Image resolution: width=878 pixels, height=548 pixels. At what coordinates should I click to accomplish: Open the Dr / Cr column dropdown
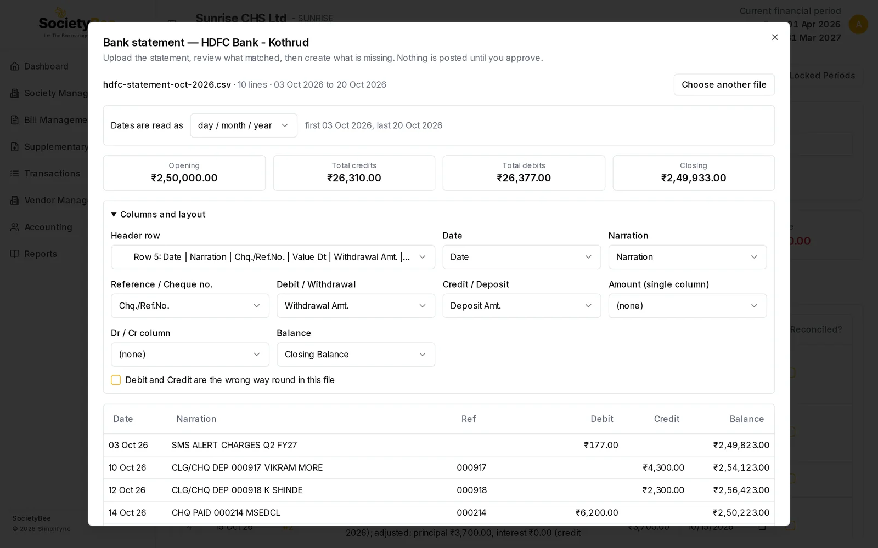190,355
